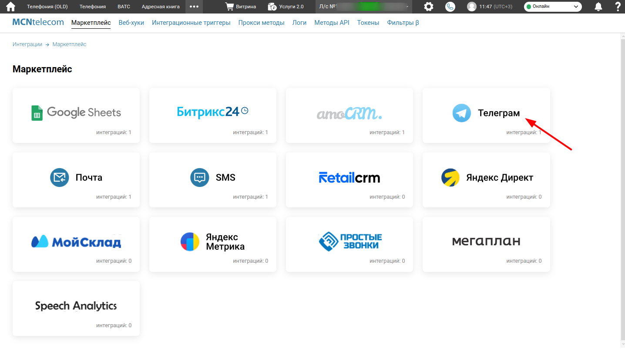Open the Телефония (OLD) menu

[47, 7]
